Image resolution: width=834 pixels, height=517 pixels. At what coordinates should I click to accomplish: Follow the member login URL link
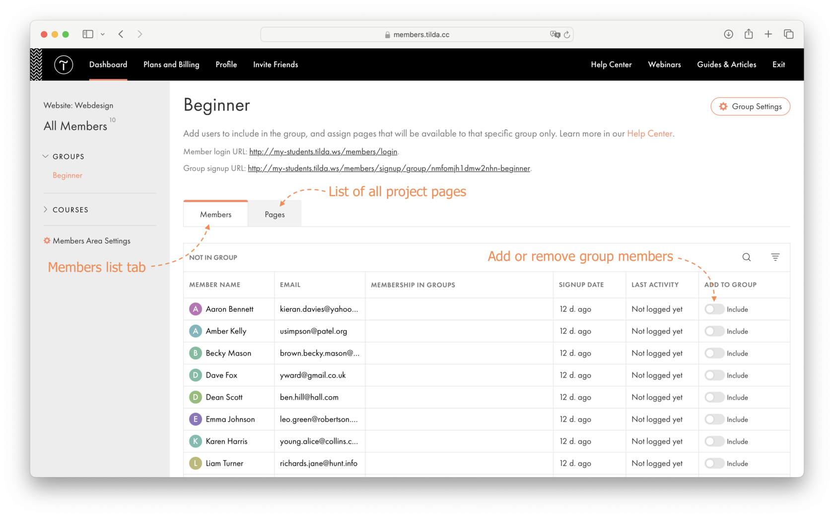(x=323, y=151)
